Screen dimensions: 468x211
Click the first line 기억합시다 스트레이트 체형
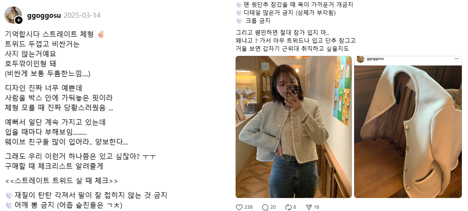[x=55, y=34]
